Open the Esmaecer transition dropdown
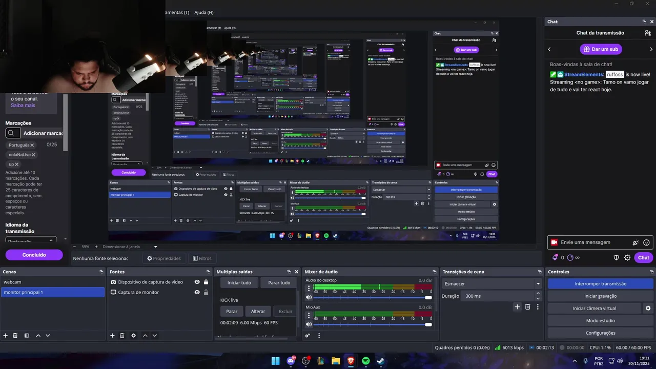656x369 pixels. pos(492,283)
